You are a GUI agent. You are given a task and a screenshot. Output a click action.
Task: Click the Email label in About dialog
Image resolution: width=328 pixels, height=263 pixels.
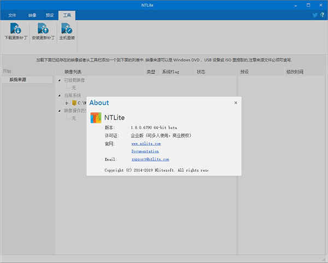[110, 159]
